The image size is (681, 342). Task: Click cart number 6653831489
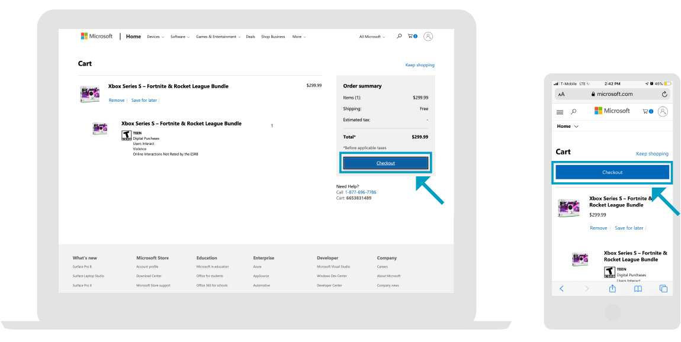pyautogui.click(x=359, y=198)
